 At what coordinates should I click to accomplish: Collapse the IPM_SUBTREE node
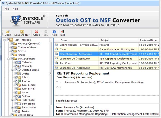click(9, 59)
